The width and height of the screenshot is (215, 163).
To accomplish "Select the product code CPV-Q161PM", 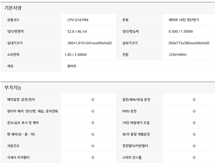I will coord(78,20).
